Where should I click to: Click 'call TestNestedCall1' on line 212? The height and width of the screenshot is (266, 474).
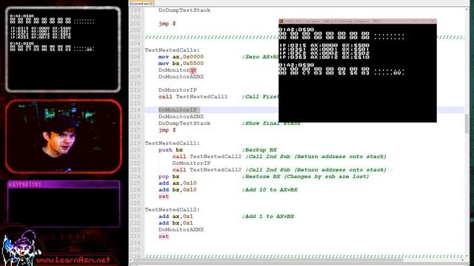[193, 97]
